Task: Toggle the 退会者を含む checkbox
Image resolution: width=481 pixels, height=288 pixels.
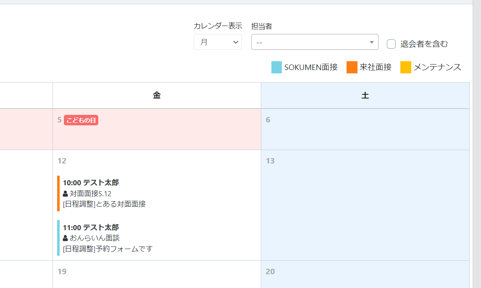Action: (x=392, y=44)
